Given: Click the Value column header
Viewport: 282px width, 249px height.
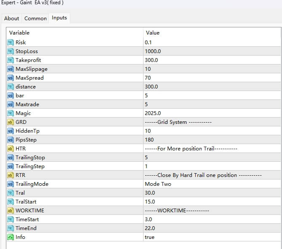Looking at the screenshot, I should [153, 32].
